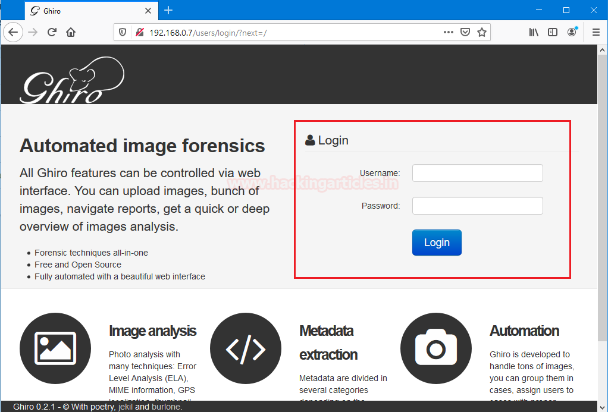Minimize the browser window
608x412 pixels.
(x=539, y=10)
